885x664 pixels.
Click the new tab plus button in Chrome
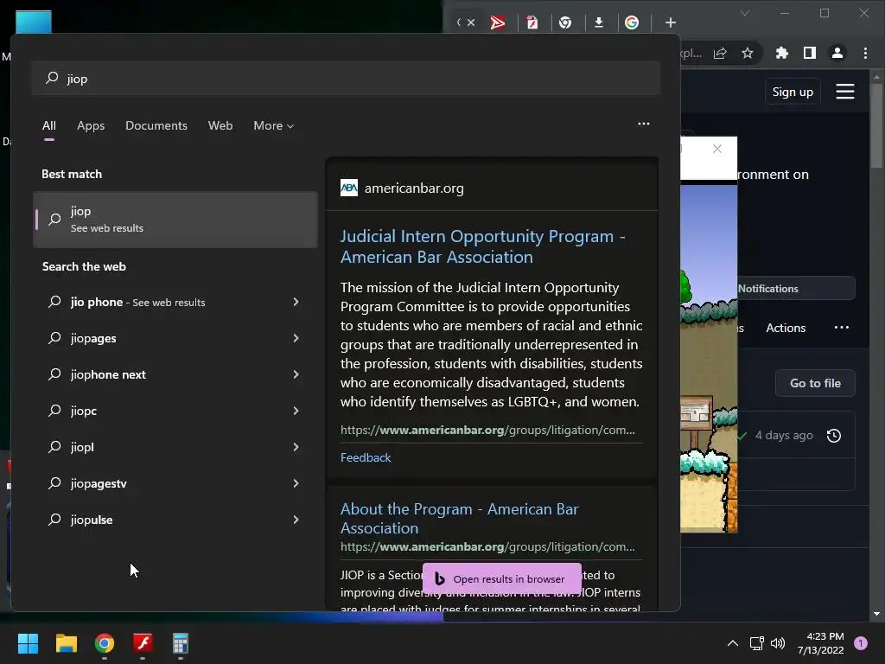tap(670, 22)
